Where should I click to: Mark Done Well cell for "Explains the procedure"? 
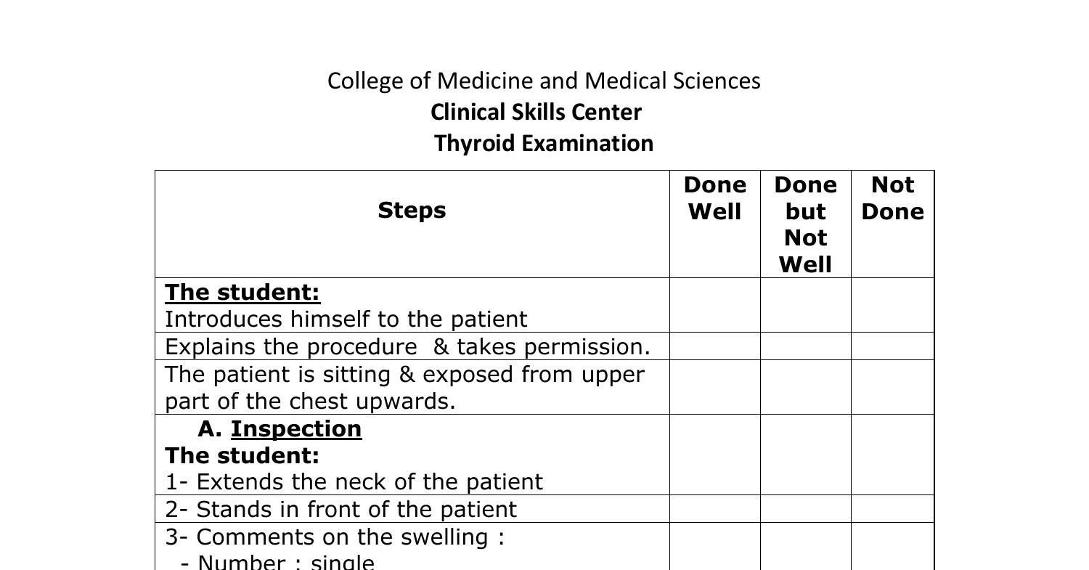(x=714, y=346)
